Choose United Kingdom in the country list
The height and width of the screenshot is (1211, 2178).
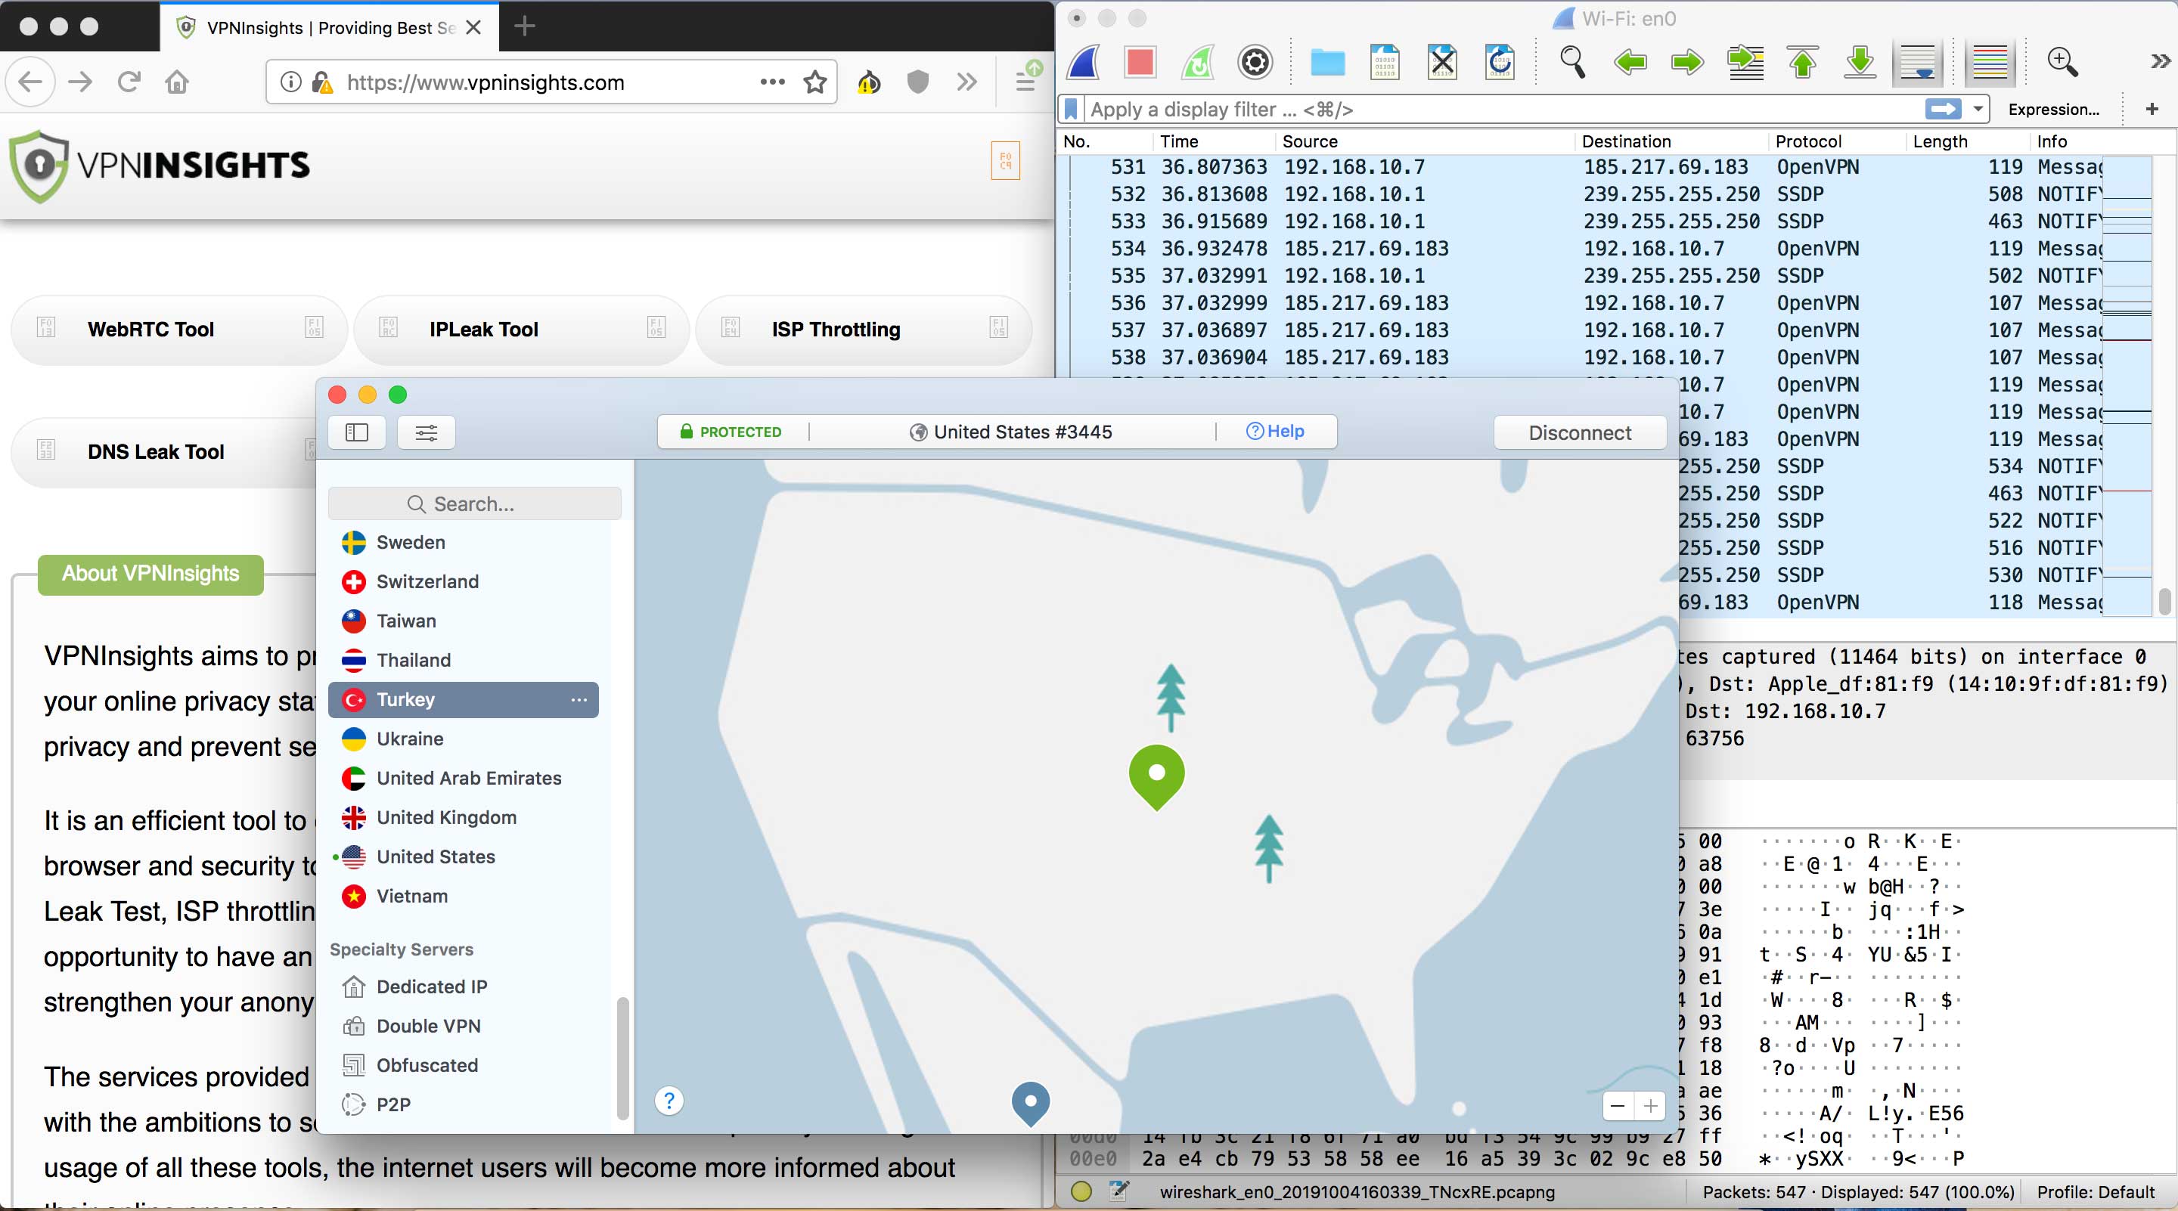[464, 817]
